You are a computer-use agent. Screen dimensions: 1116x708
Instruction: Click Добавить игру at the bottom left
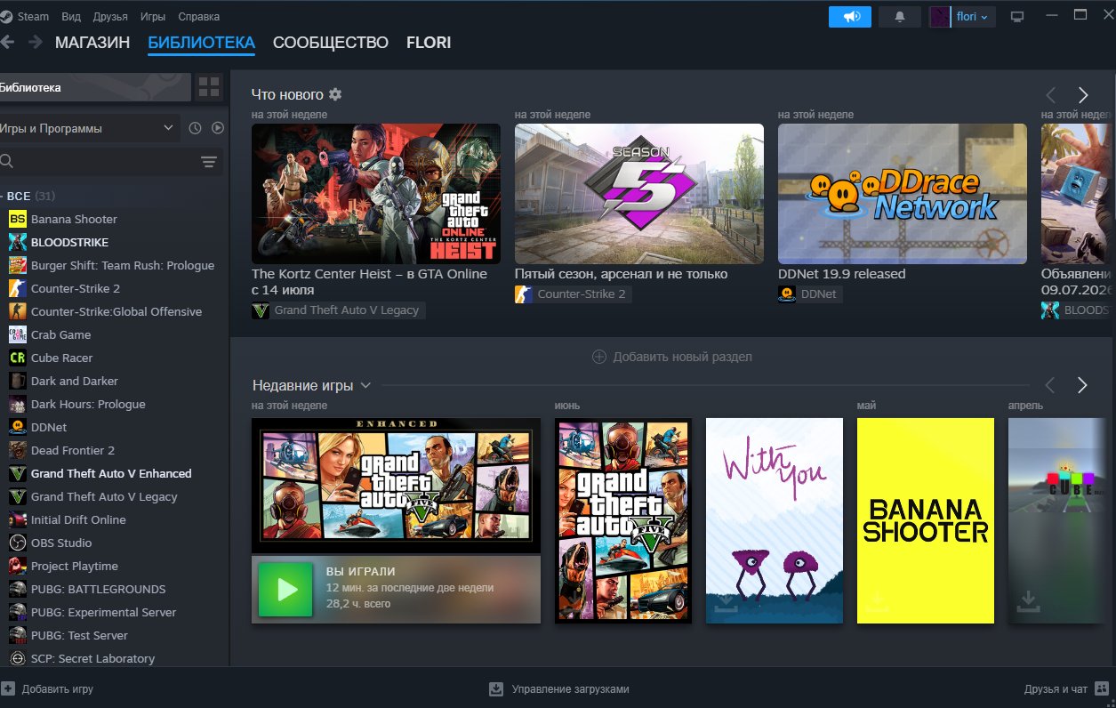(47, 688)
